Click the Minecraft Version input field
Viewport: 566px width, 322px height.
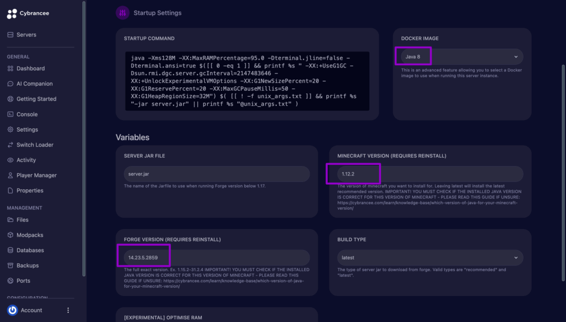[430, 174]
